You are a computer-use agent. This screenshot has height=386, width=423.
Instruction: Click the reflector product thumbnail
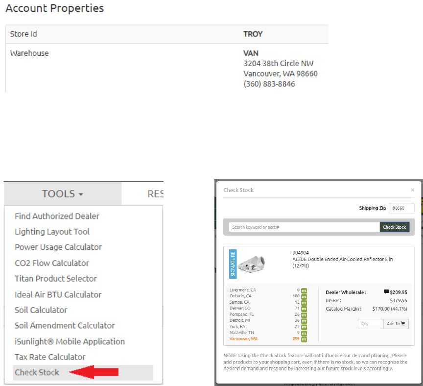click(252, 264)
